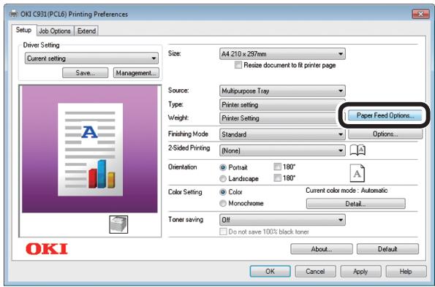Click the printer icon in the title bar
435x287 pixels.
click(13, 14)
